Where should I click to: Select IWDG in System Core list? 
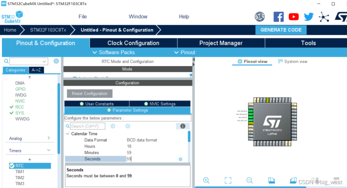[x=21, y=95]
